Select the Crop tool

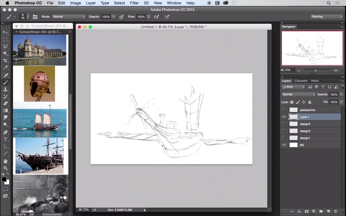click(5, 60)
